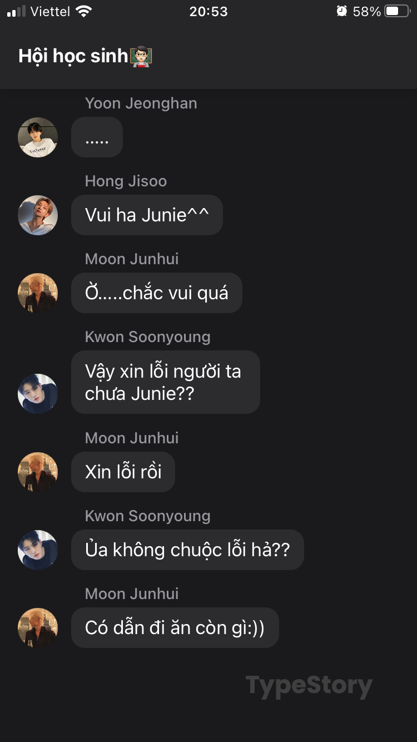The width and height of the screenshot is (417, 742).
Task: Select the 'Ờ.....chắc vui quá' message bubble
Action: [x=157, y=293]
